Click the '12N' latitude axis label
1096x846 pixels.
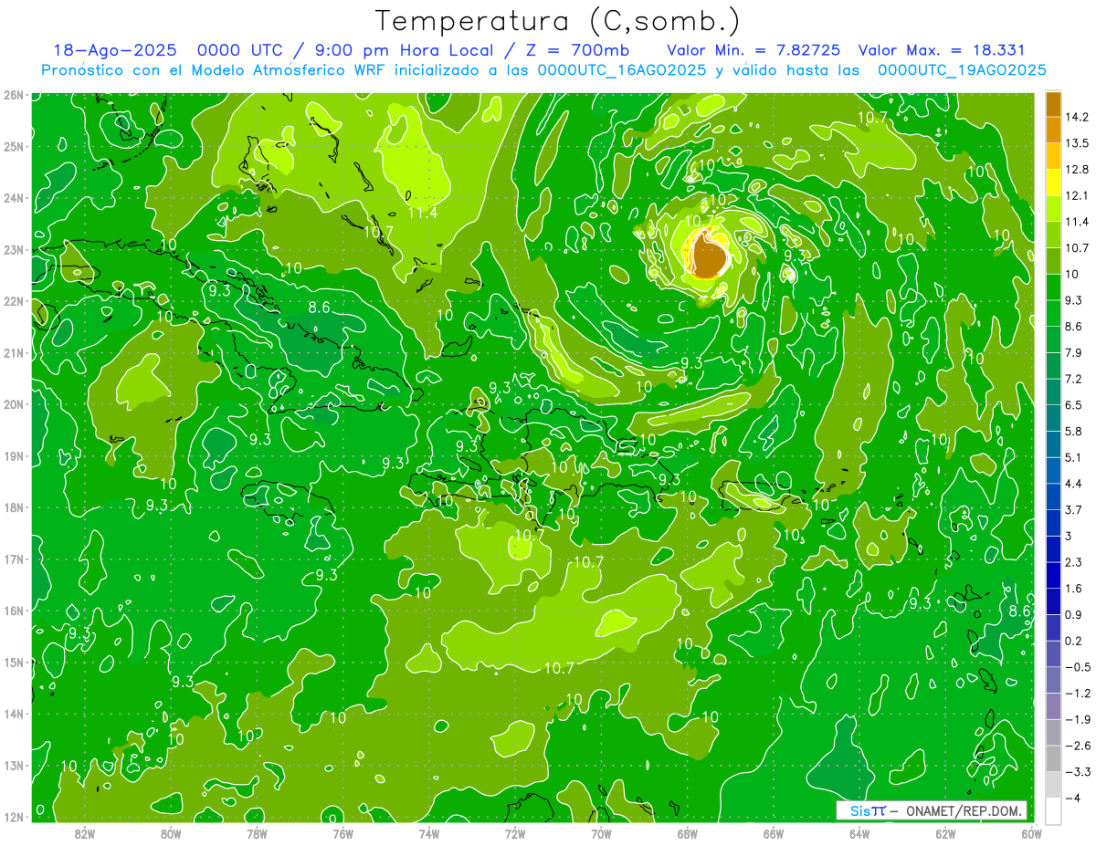coord(13,817)
